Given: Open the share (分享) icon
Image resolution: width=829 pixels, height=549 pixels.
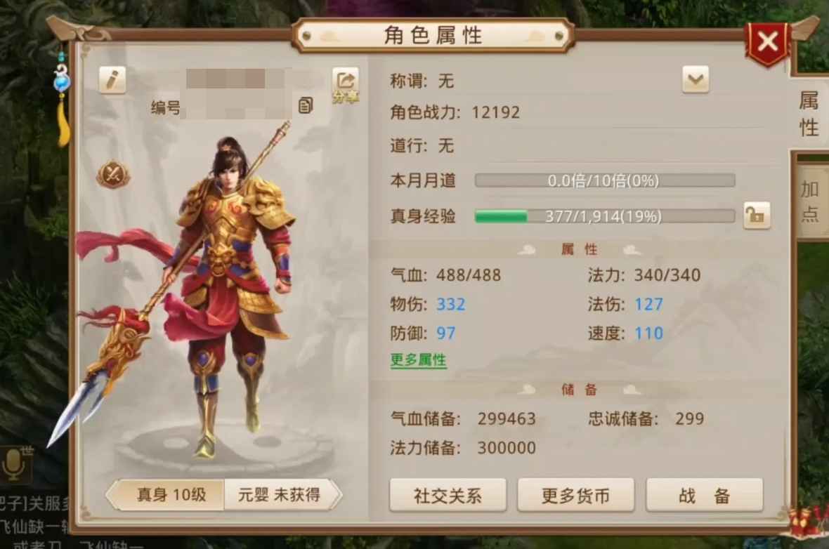Looking at the screenshot, I should [346, 86].
